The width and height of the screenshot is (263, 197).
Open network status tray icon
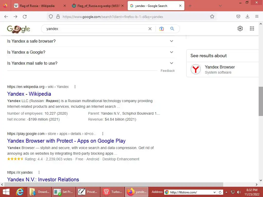[x=233, y=192]
